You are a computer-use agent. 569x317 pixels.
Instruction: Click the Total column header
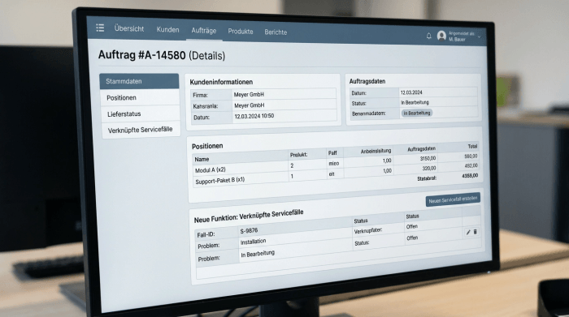click(472, 147)
